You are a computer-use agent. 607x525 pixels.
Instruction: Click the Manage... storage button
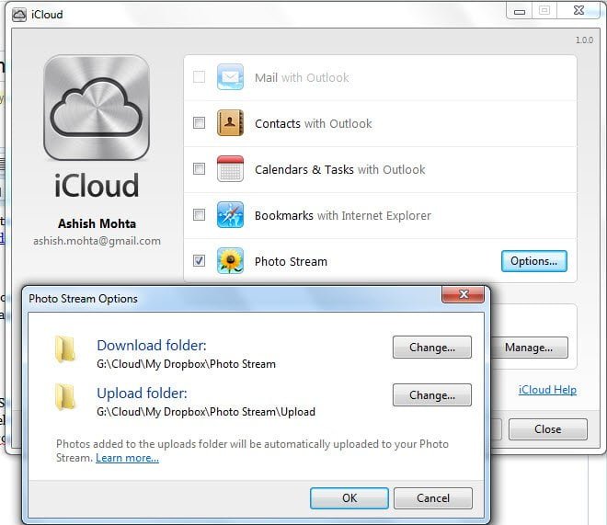tap(529, 348)
